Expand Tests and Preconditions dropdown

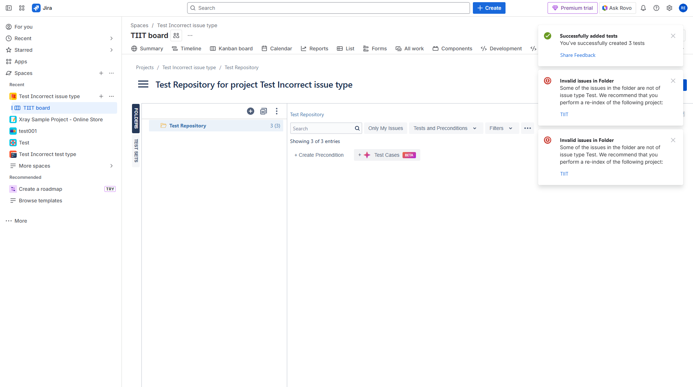(x=445, y=128)
